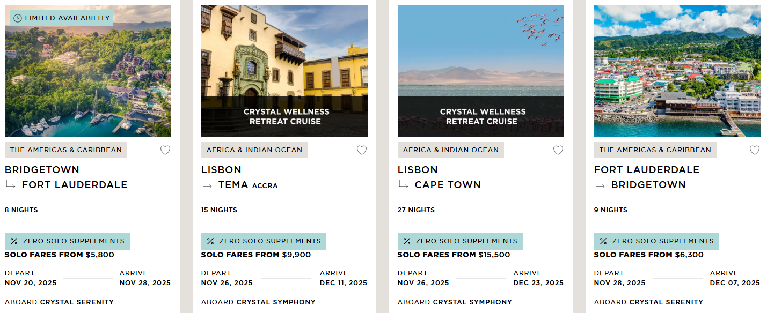
Task: Select Africa & Indian Ocean tag on Tema cruise
Action: coord(254,150)
